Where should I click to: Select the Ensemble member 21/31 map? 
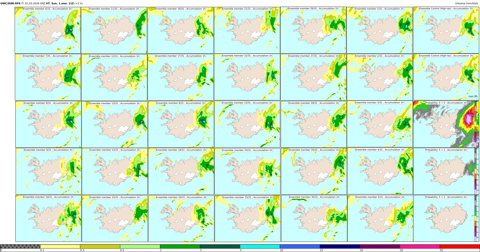coord(247,30)
